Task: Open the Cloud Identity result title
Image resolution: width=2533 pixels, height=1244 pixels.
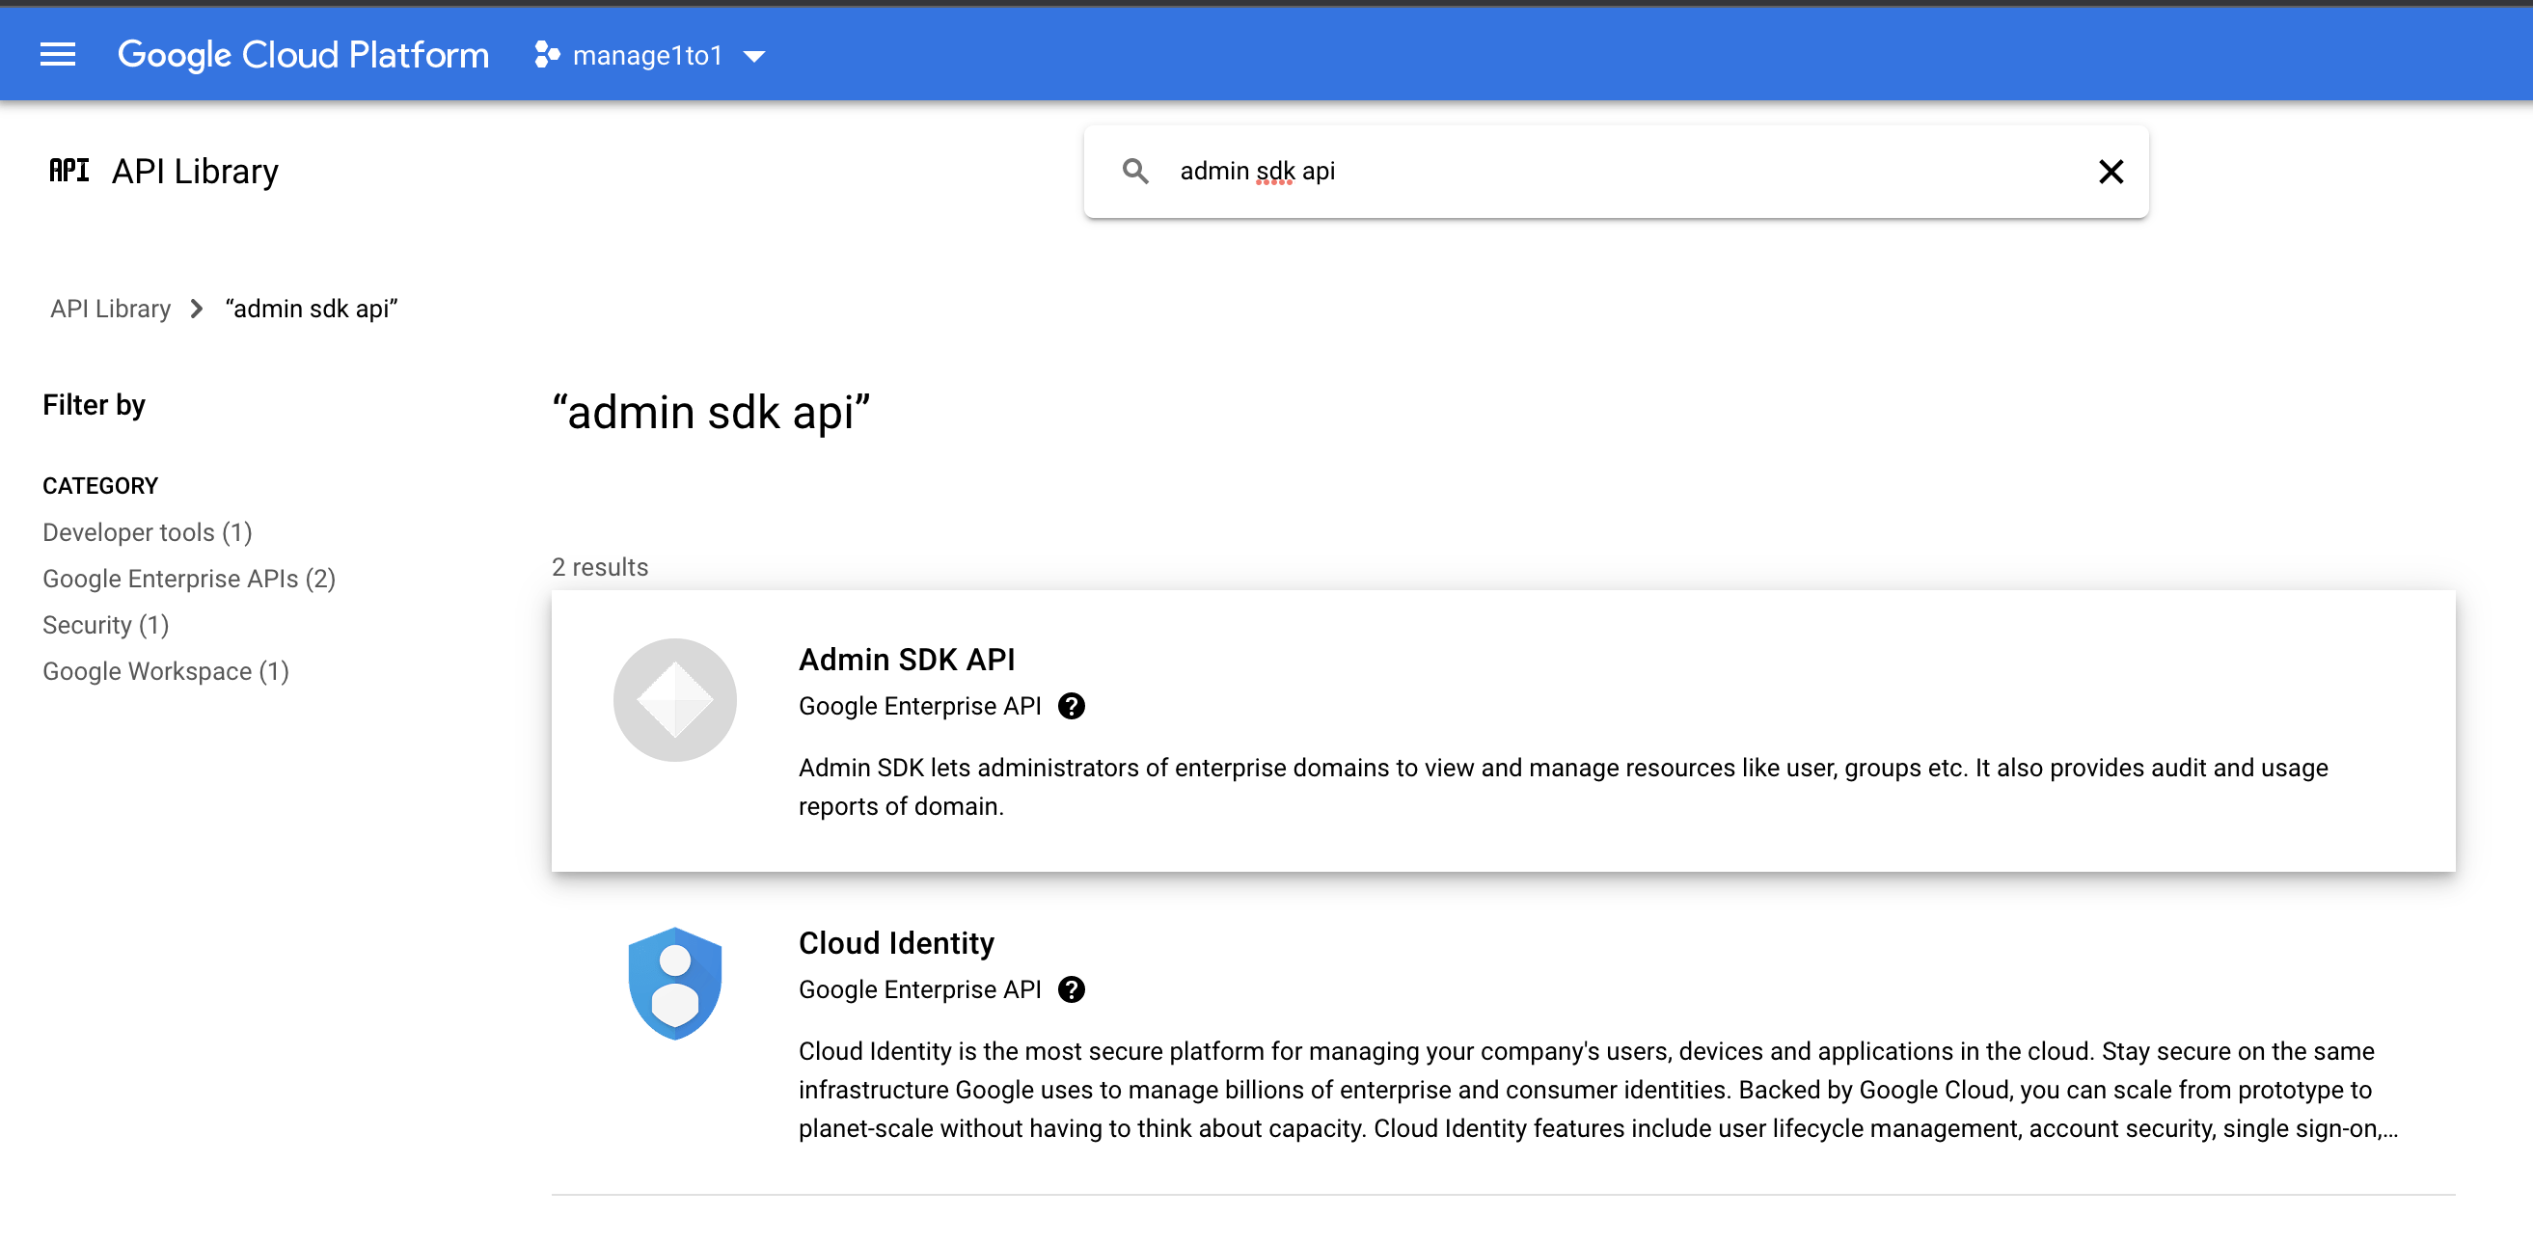Action: 896,942
